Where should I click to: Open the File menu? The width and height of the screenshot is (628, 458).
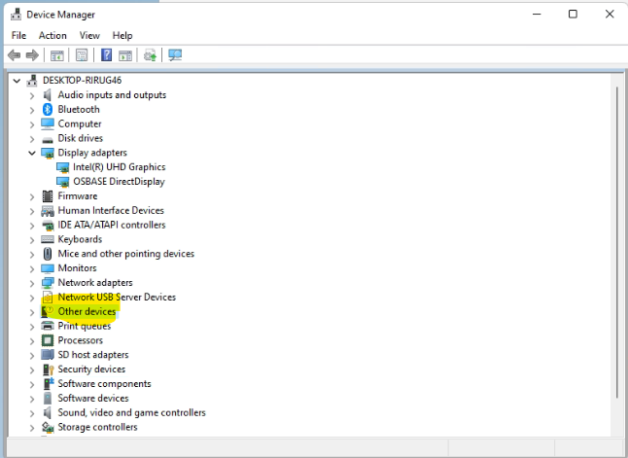click(x=18, y=36)
